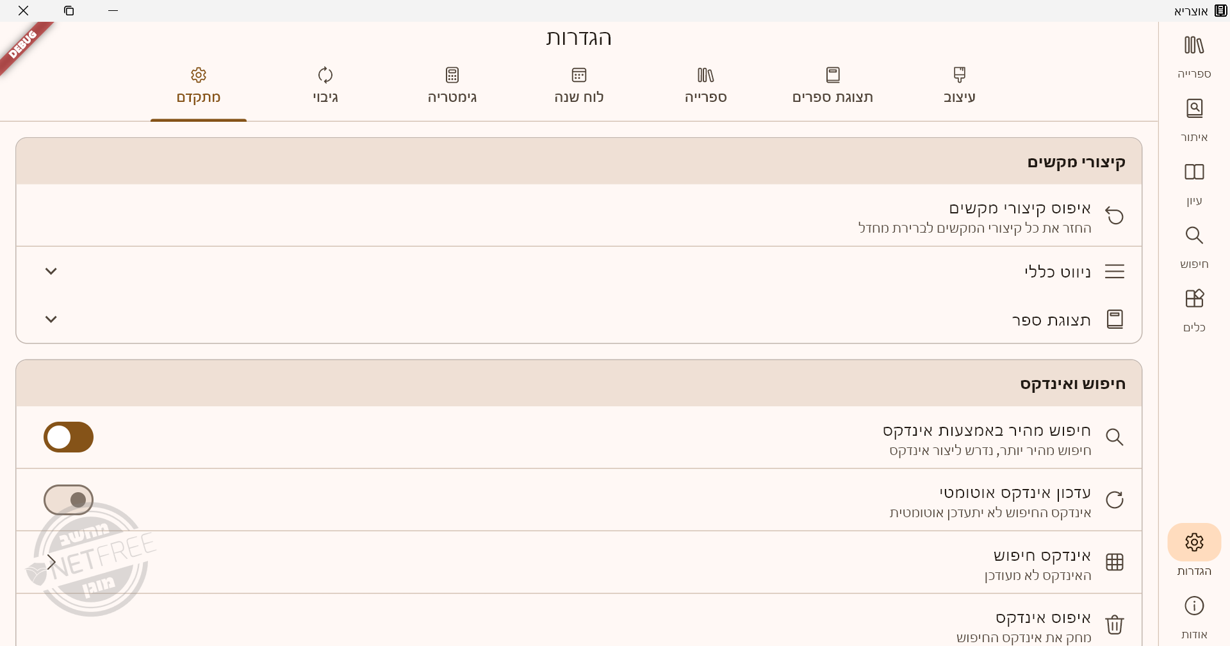The width and height of the screenshot is (1230, 646).
Task: Switch to the תצוגת ספרים settings tab
Action: coord(833,85)
